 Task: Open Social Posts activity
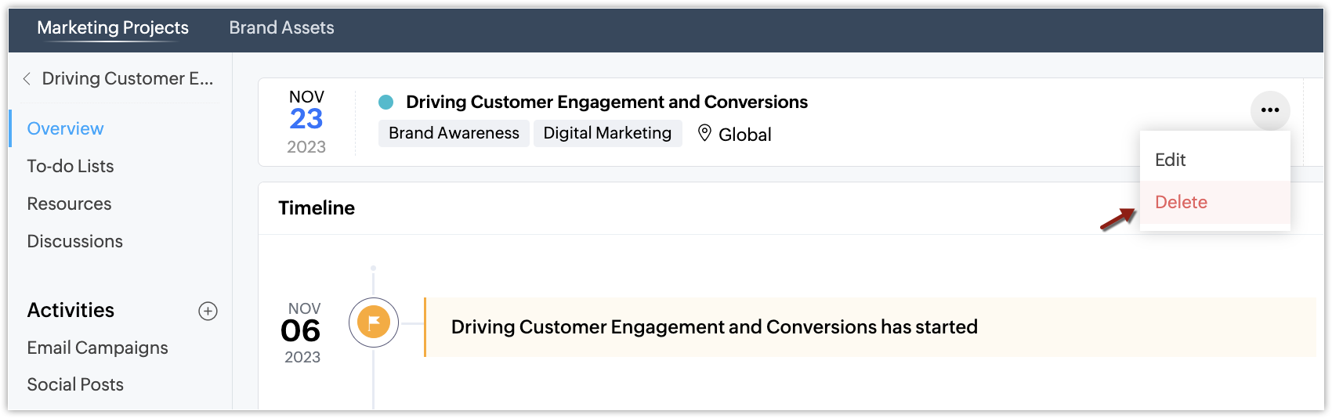75,384
